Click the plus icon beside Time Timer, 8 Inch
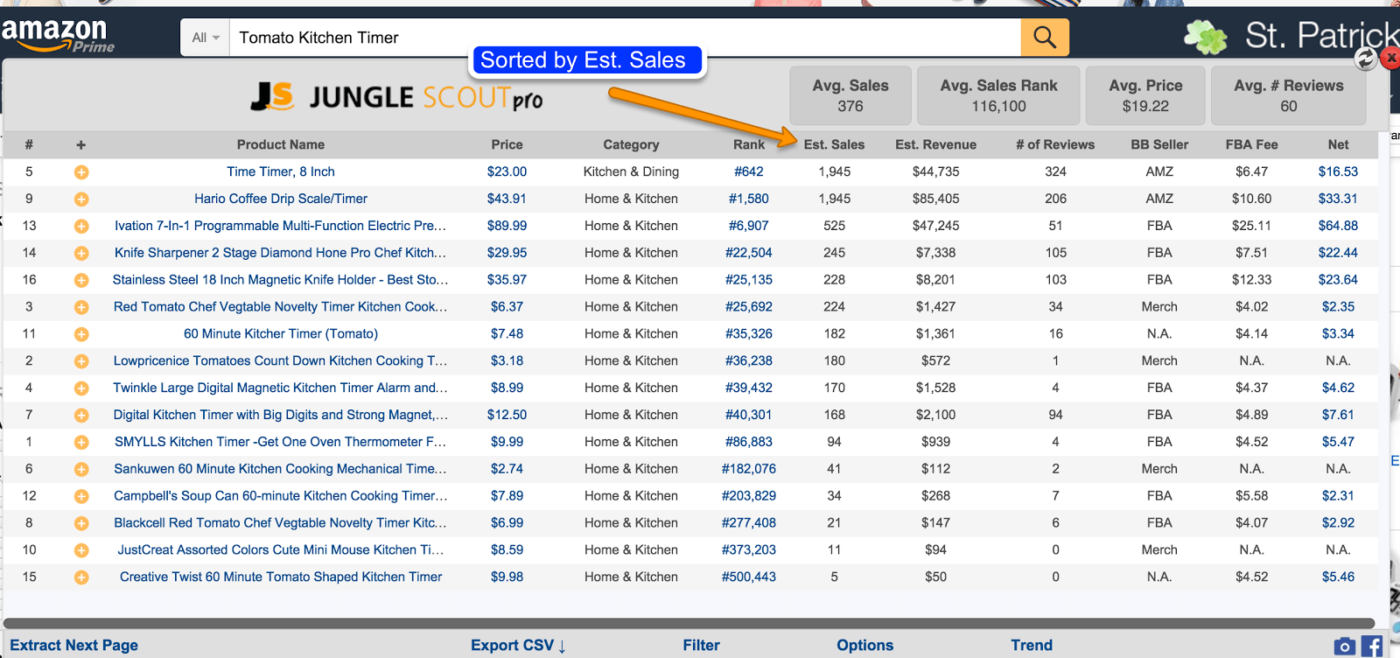The image size is (1400, 658). coord(81,172)
